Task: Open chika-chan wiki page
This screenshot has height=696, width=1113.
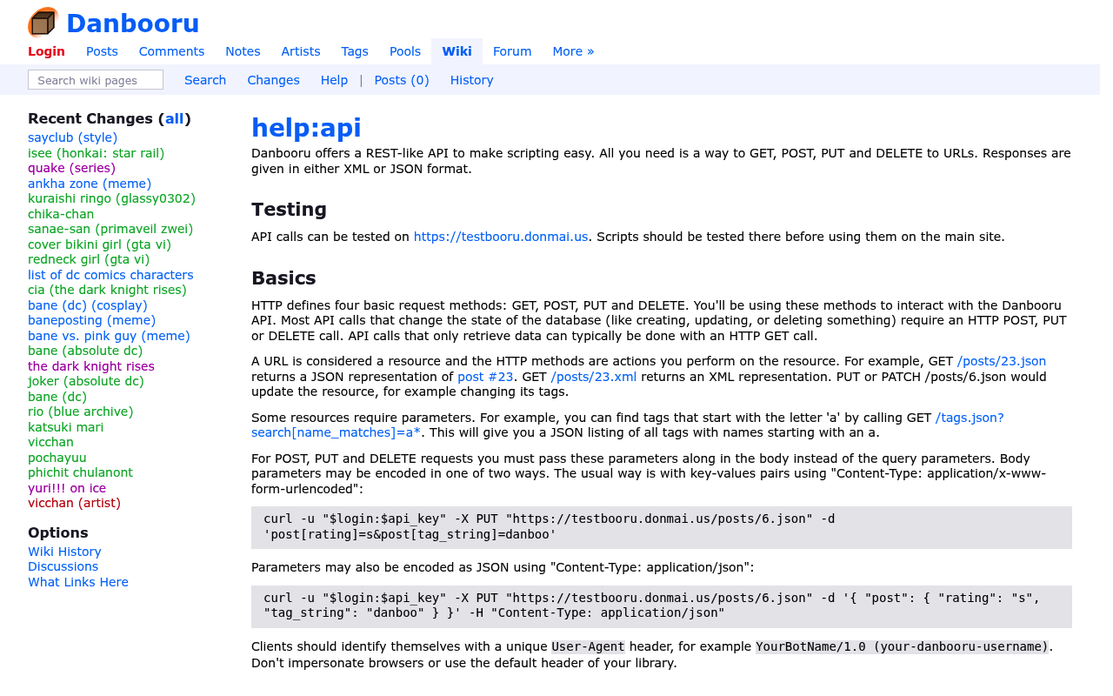Action: [x=61, y=214]
